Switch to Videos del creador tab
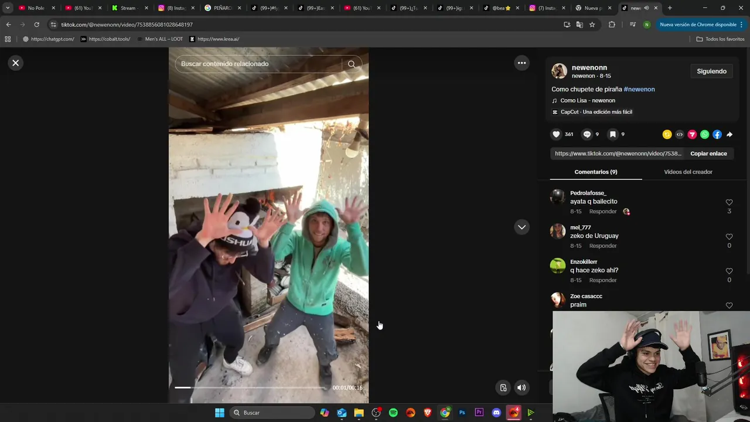The image size is (750, 422). 688,172
